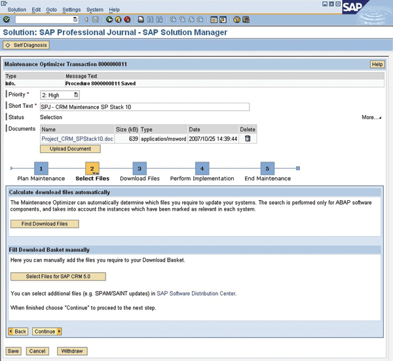Click the yellow Exit arrow icon

pos(119,20)
